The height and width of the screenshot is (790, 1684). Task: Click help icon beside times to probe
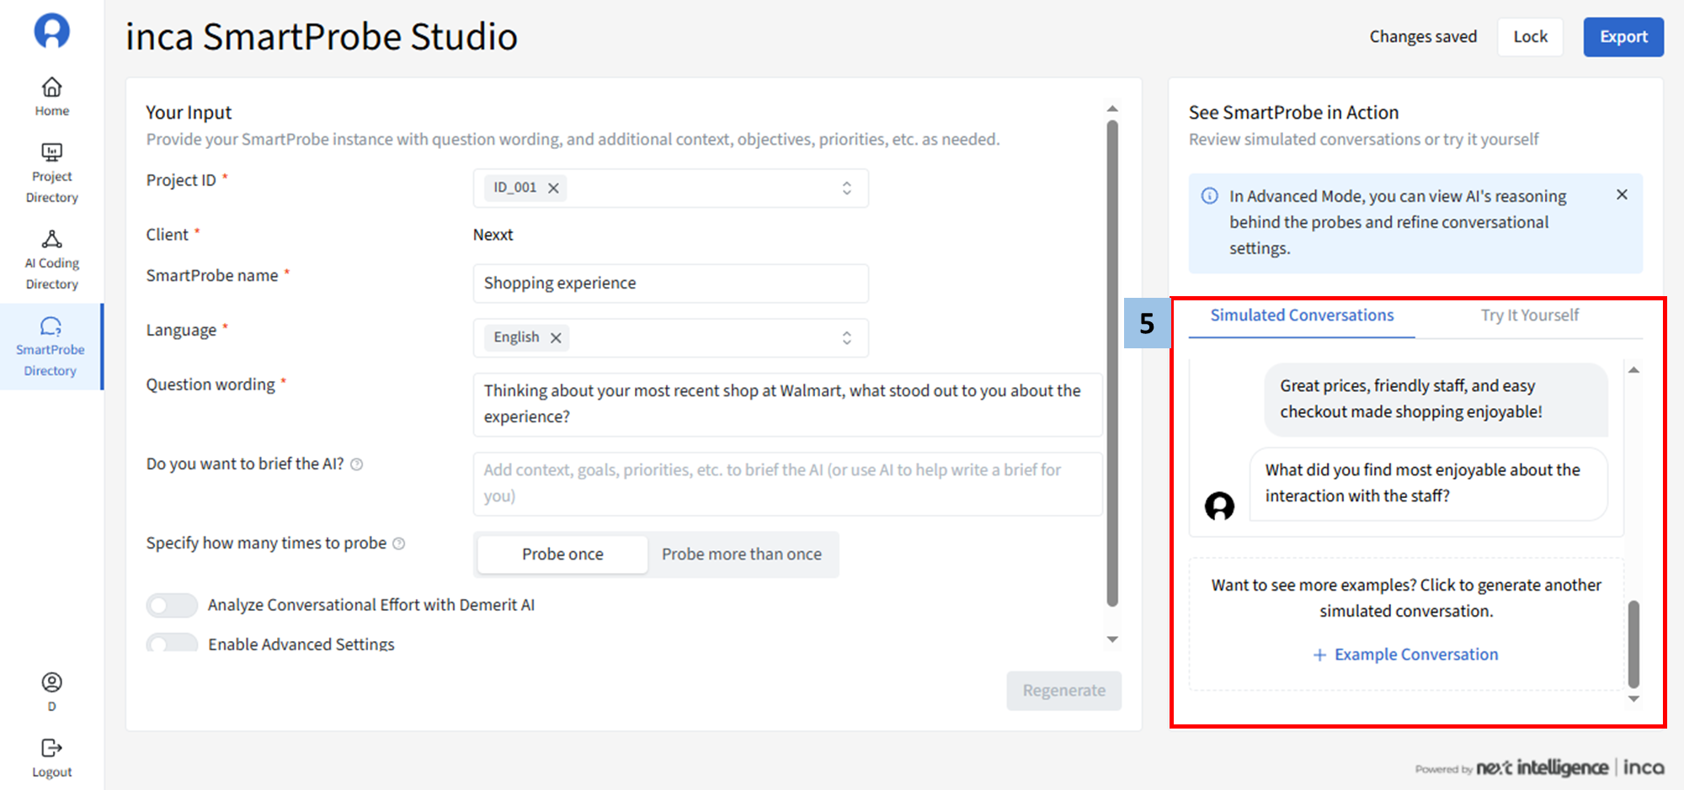pyautogui.click(x=399, y=543)
